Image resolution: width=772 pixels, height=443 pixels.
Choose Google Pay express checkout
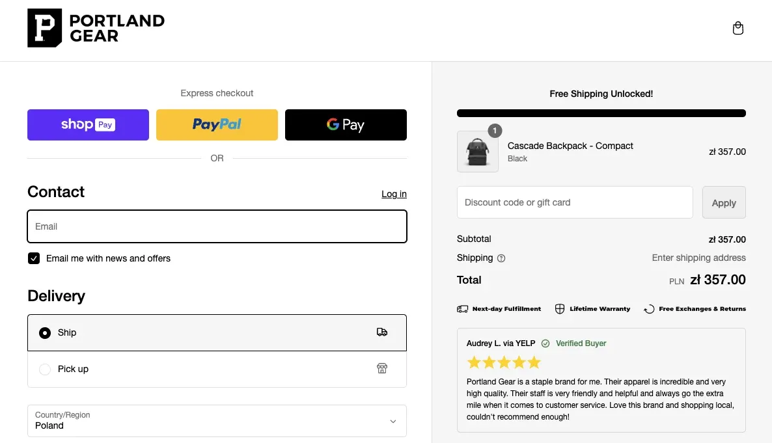(x=346, y=125)
